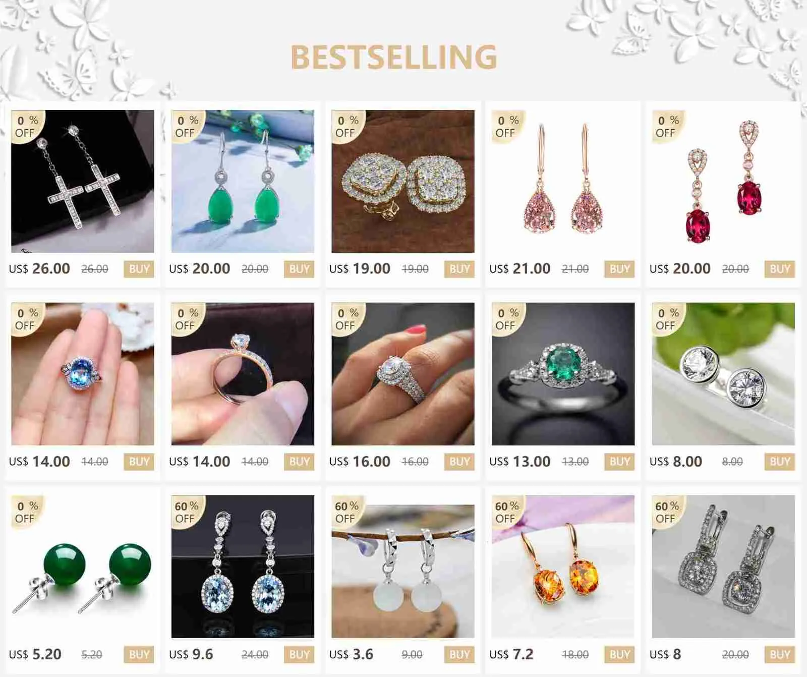Viewport: 807px width, 677px height.
Task: Click BUY for the US$ 9.6 earrings
Action: pos(299,655)
